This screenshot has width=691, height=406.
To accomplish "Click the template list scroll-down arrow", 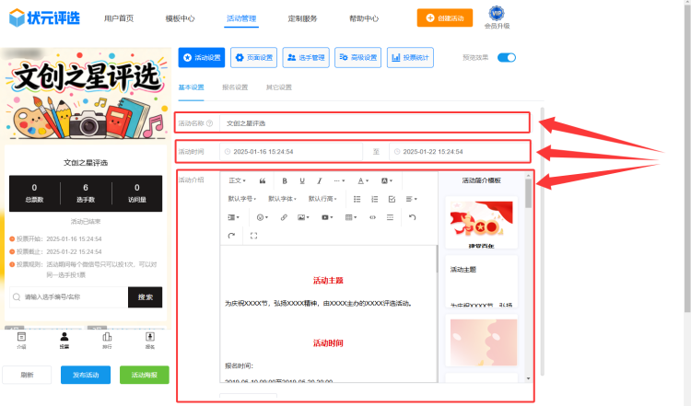I will pos(528,378).
